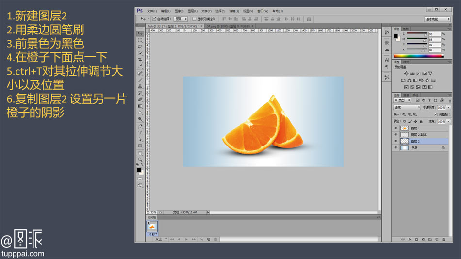Hide the 背景 layer with eye icon
The image size is (461, 259).
[x=396, y=147]
